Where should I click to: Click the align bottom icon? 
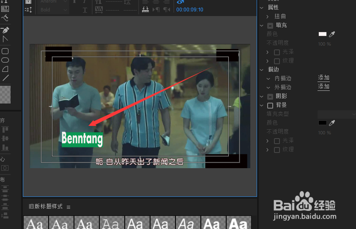pos(5,147)
